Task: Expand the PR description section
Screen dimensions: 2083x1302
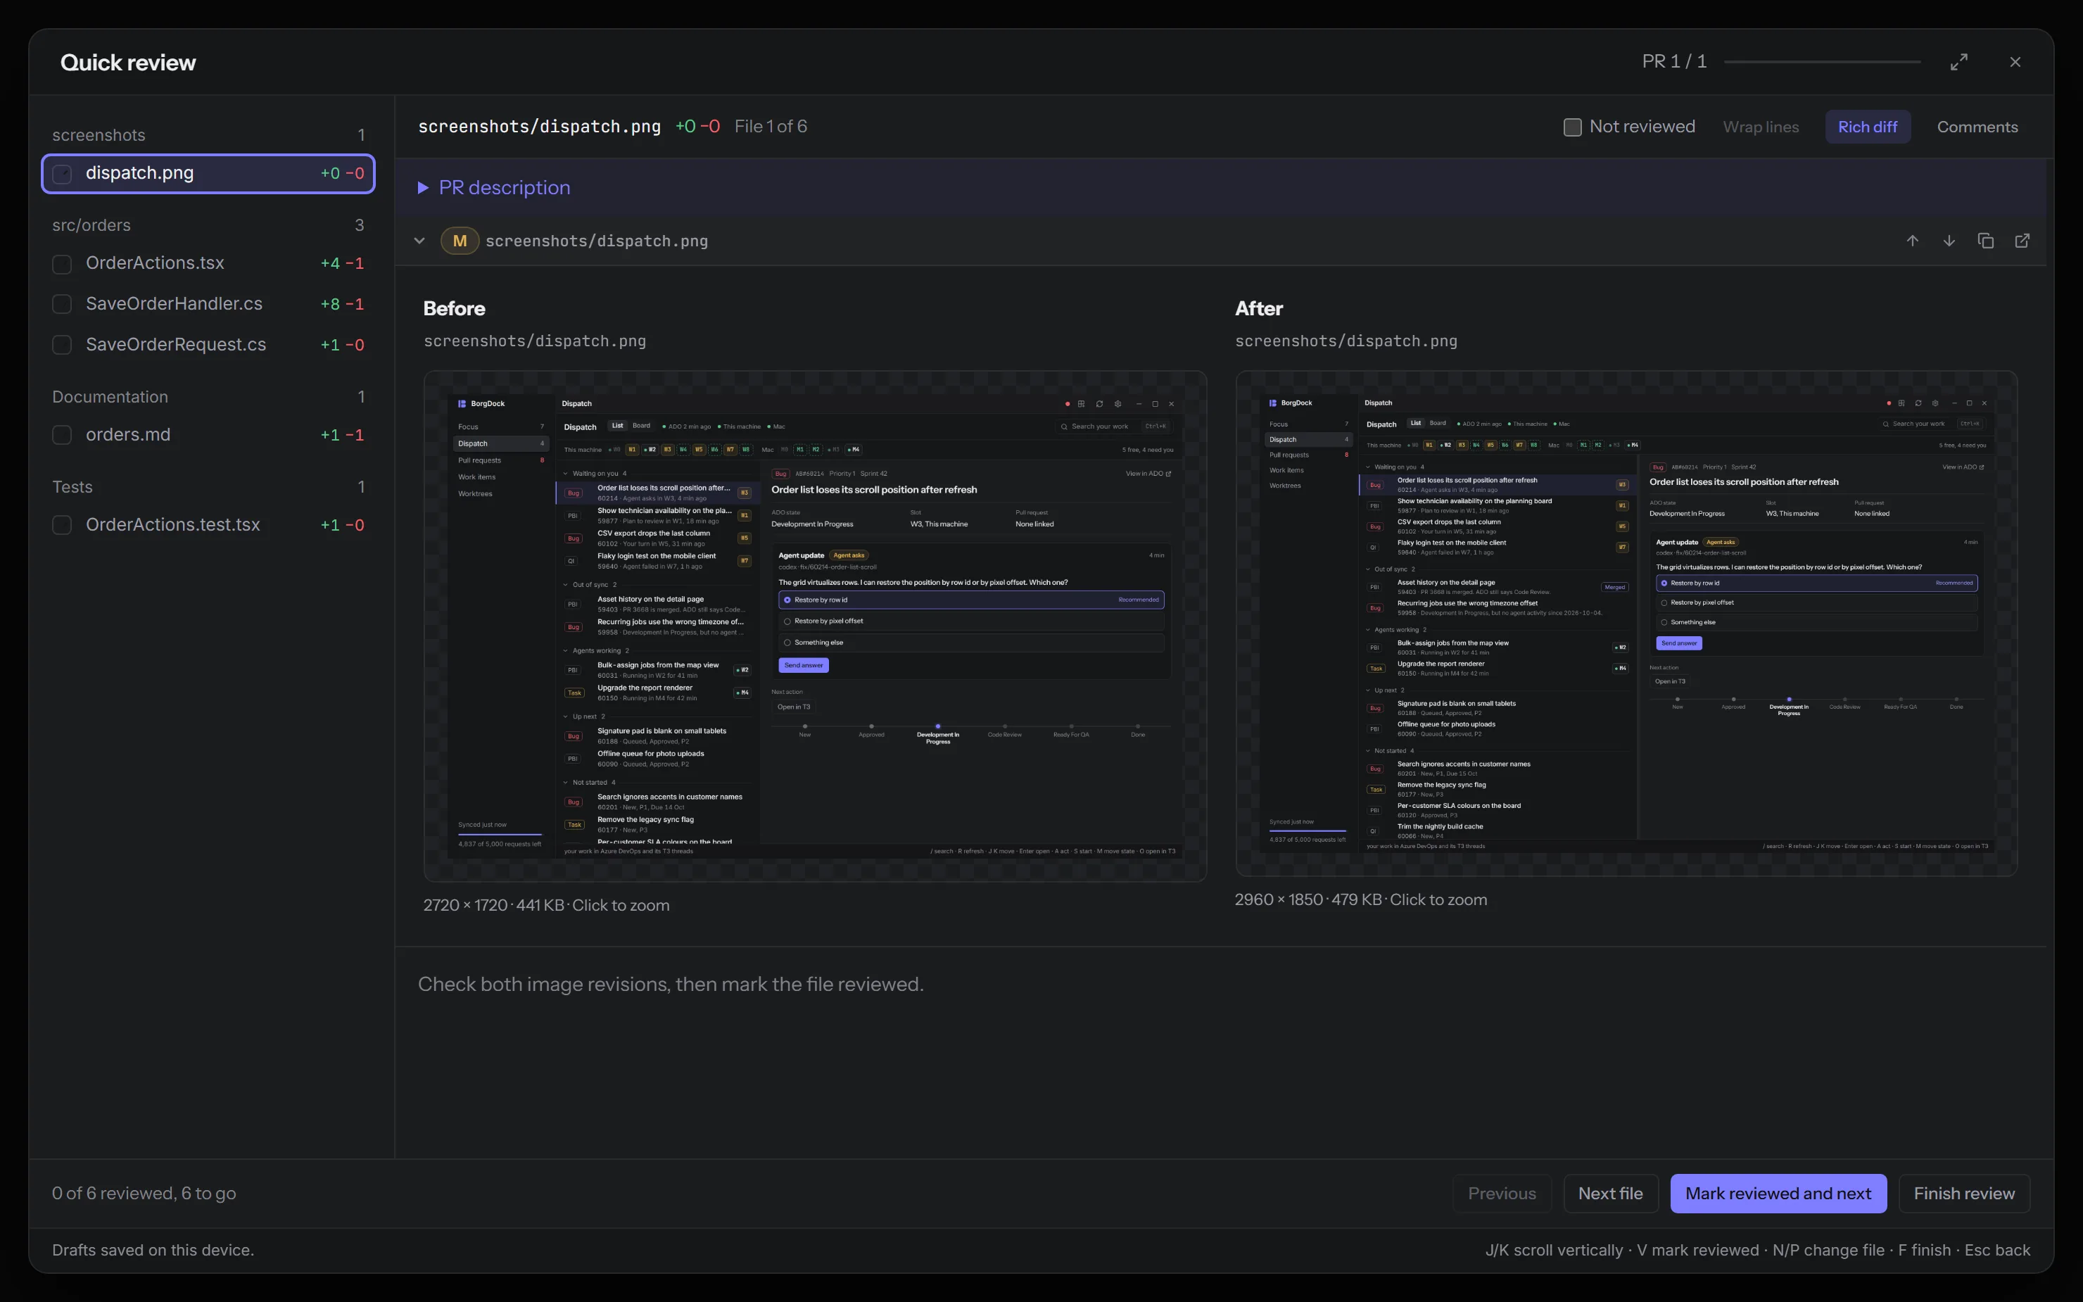Action: (495, 188)
